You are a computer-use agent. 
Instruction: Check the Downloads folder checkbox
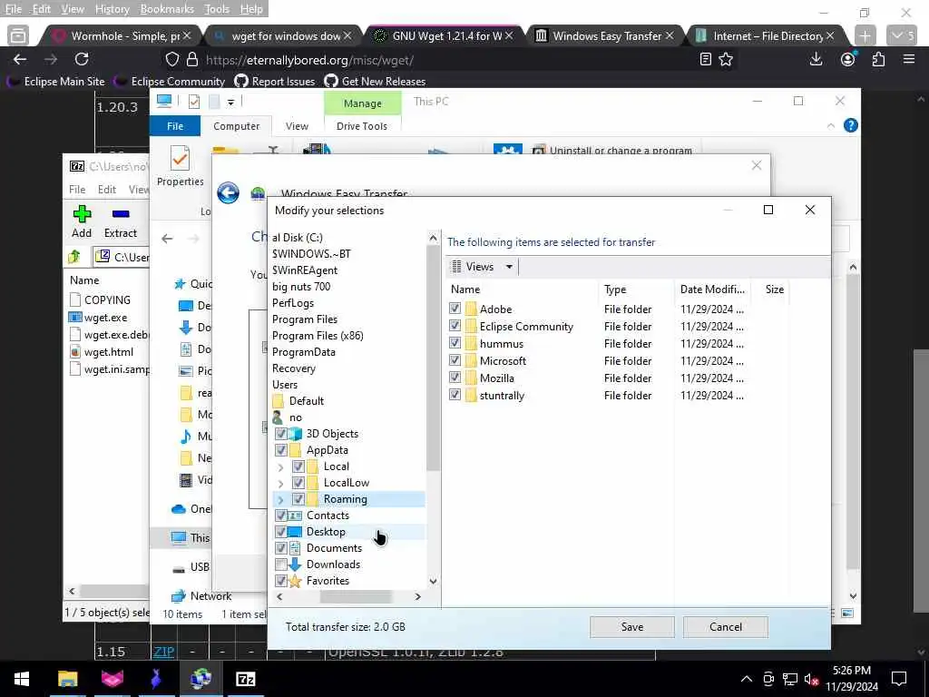[281, 564]
